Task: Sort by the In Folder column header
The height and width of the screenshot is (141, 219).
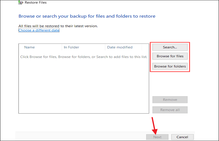Action: point(71,47)
